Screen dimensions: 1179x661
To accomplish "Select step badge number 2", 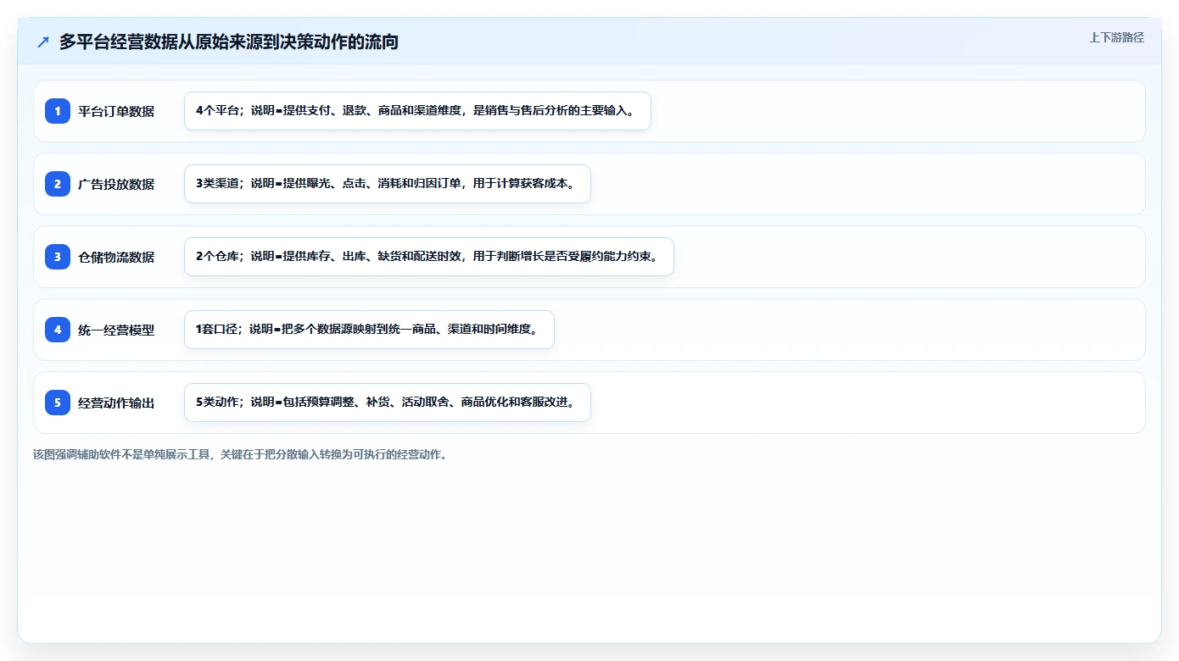I will [x=58, y=184].
